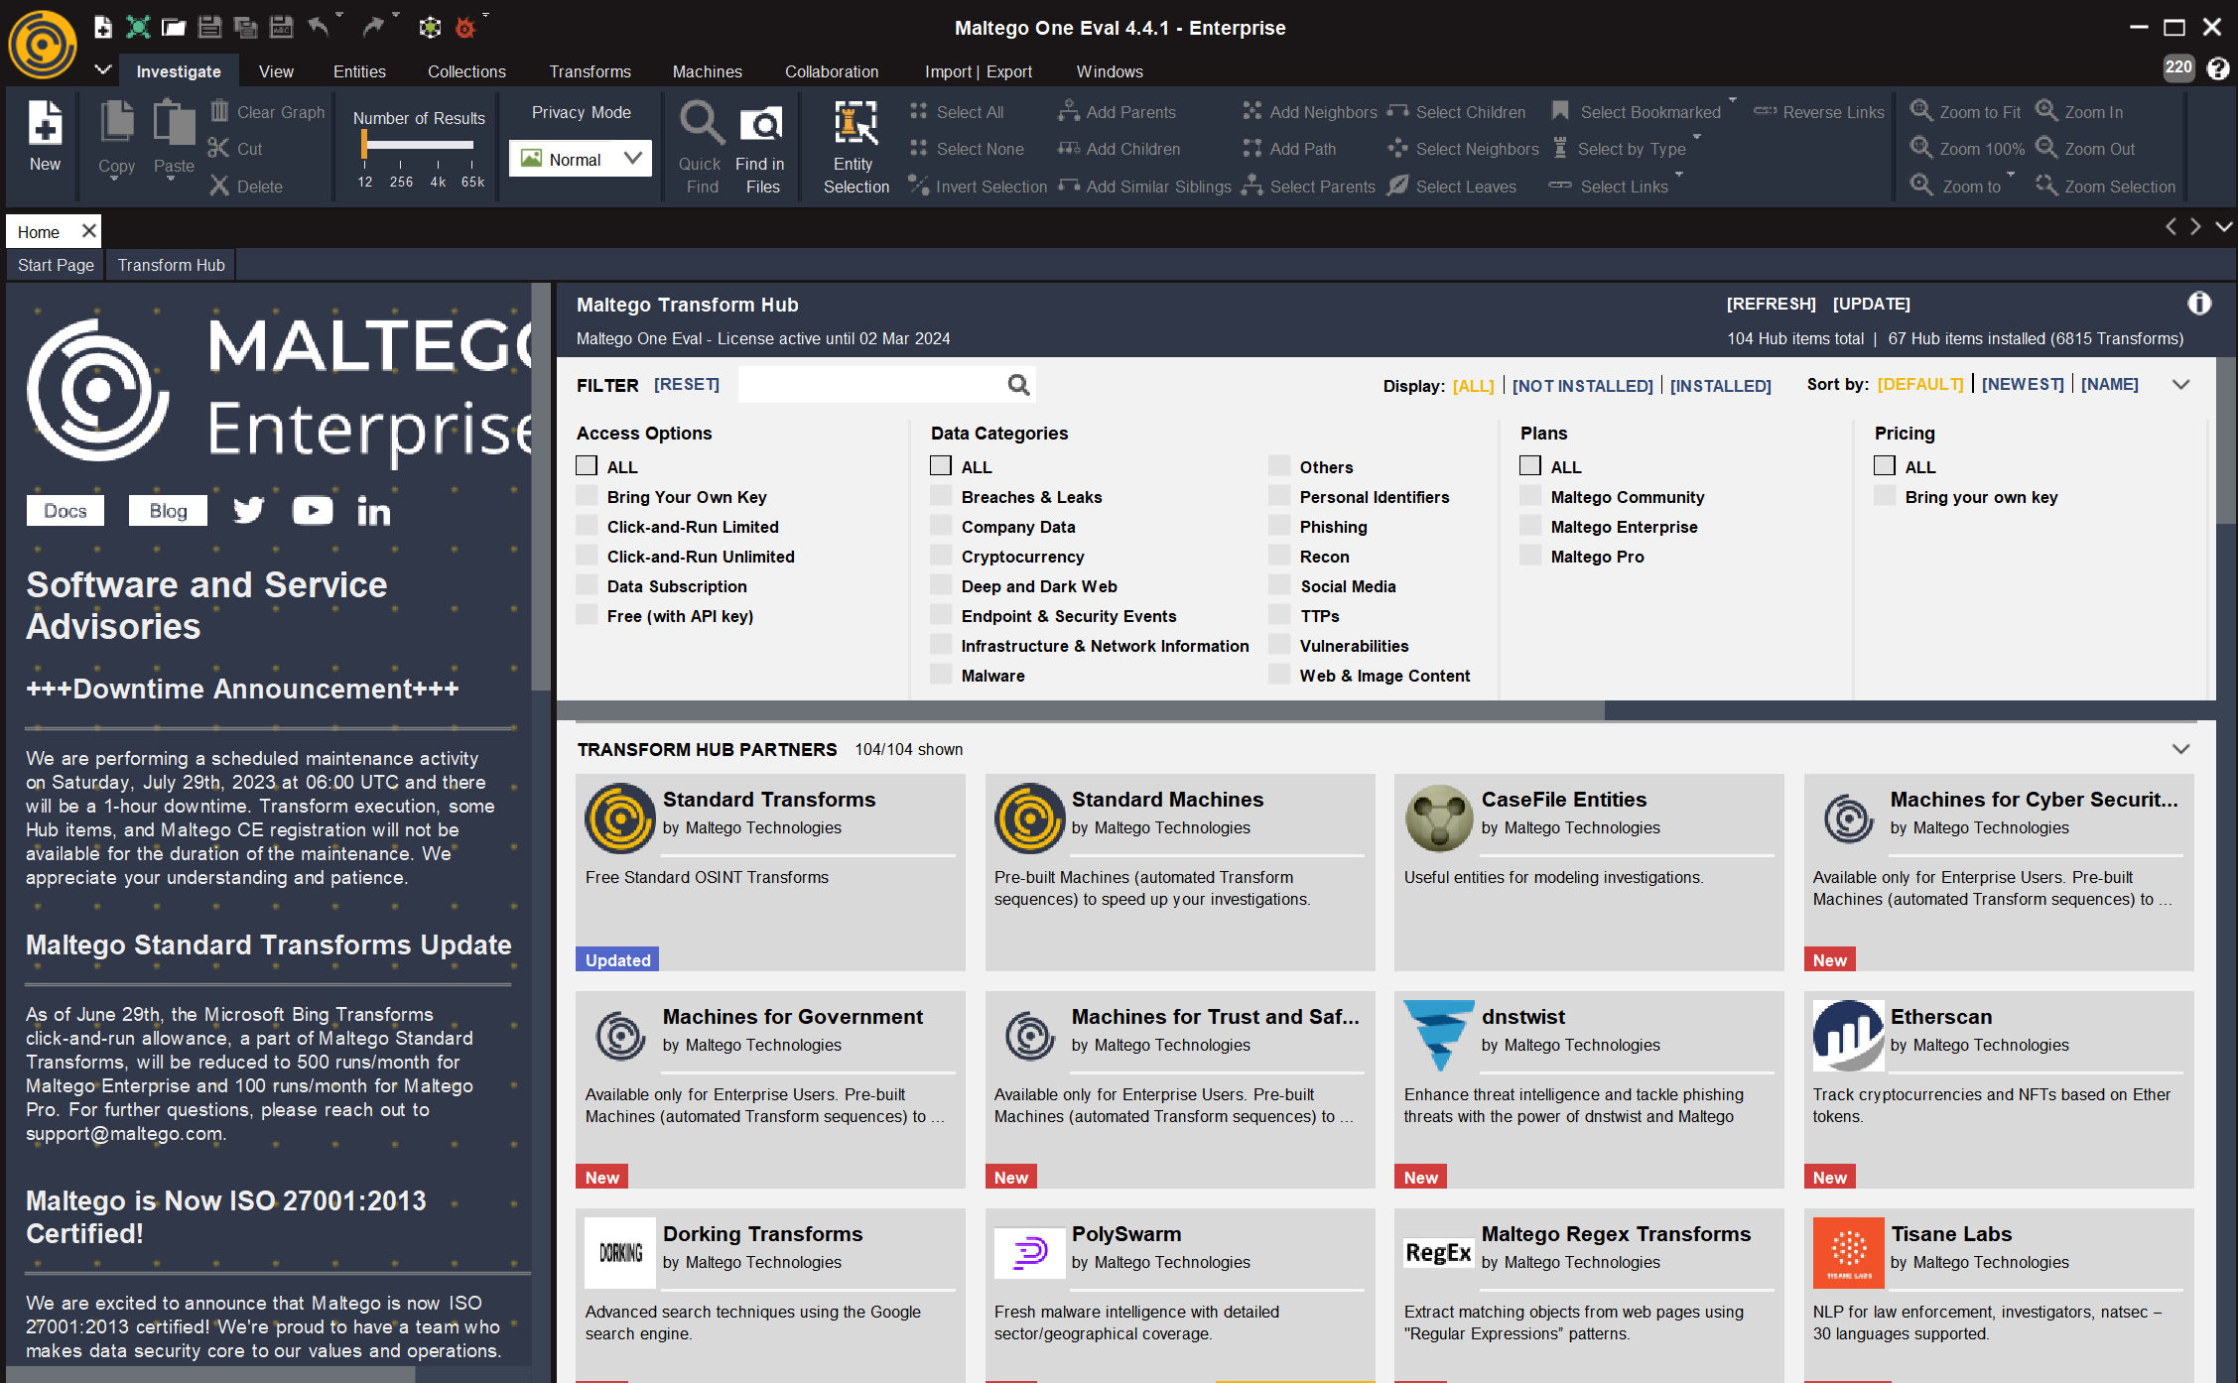Check Breaches & Leaks category
Image resolution: width=2238 pixels, height=1383 pixels.
[x=941, y=496]
